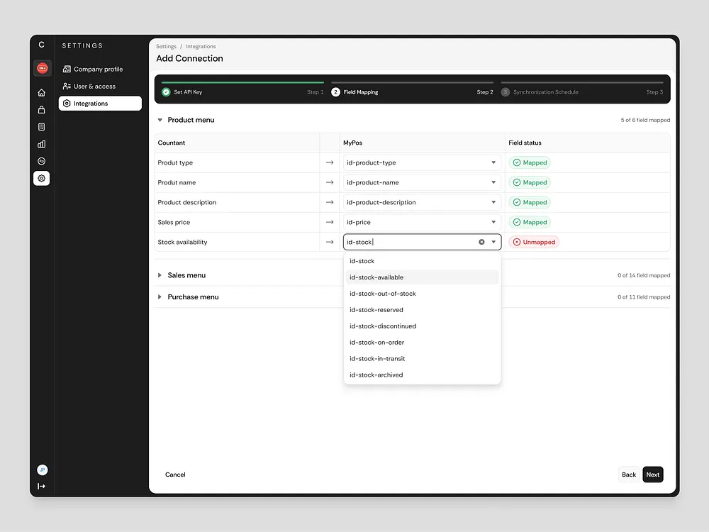The image size is (709, 532).
Task: Open the Home icon in the sidebar
Action: click(41, 92)
